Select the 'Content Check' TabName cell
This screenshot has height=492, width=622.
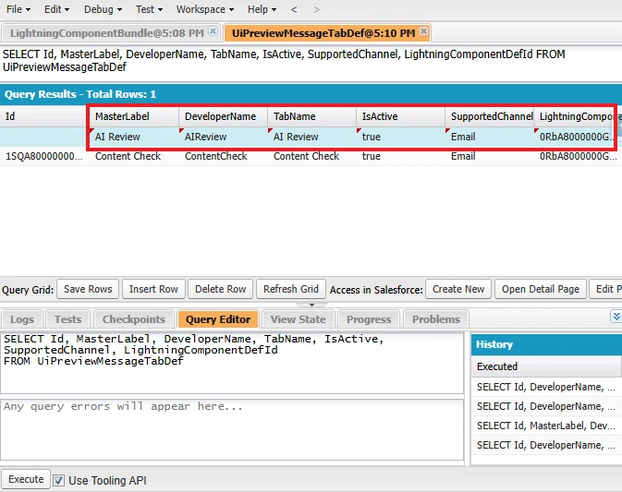(x=311, y=157)
